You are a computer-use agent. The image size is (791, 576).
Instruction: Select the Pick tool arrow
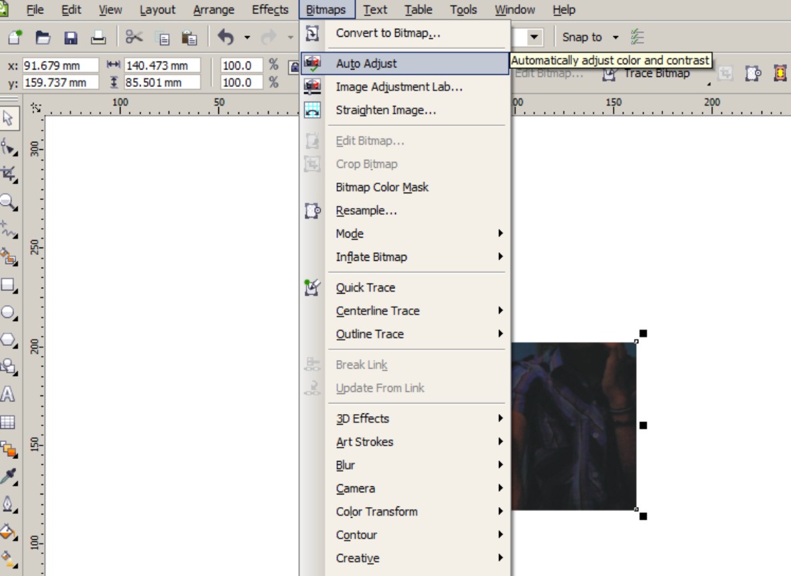(x=8, y=118)
